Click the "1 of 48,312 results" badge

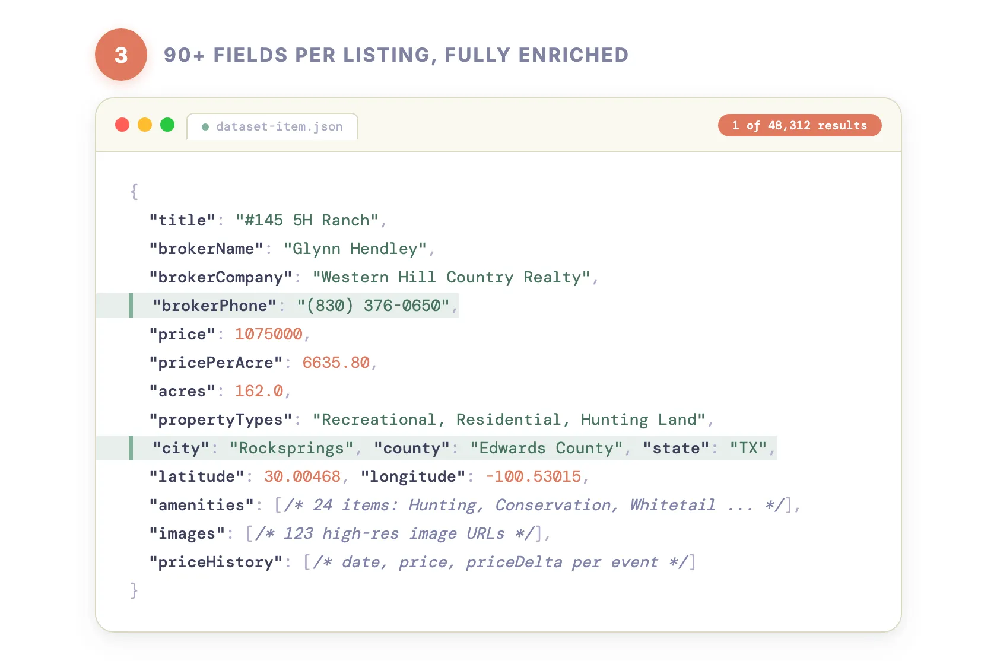799,125
